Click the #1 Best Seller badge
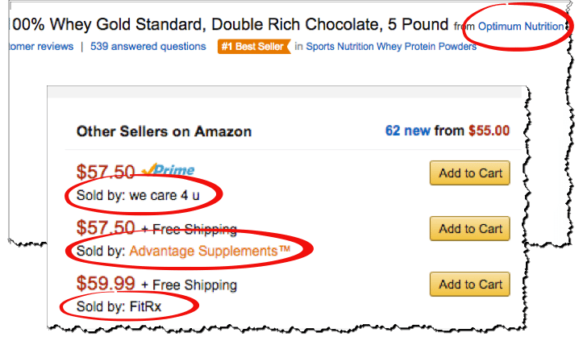Viewport: 579px width, 337px height. pos(254,47)
